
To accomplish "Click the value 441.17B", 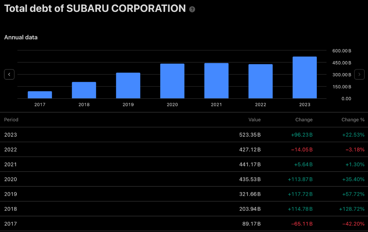I will pyautogui.click(x=250, y=165).
